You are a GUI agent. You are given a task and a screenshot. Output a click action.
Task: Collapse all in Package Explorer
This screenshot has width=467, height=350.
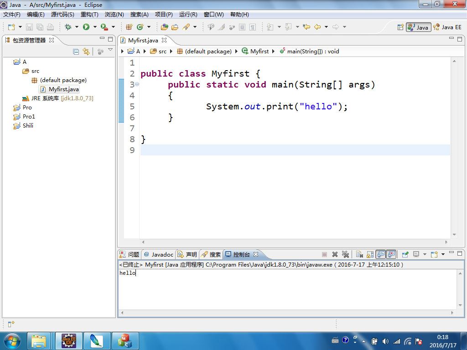coord(76,52)
